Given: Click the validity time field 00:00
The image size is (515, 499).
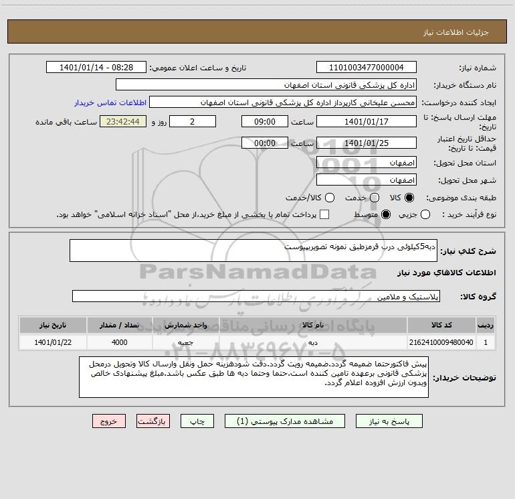Looking at the screenshot, I should click(265, 143).
